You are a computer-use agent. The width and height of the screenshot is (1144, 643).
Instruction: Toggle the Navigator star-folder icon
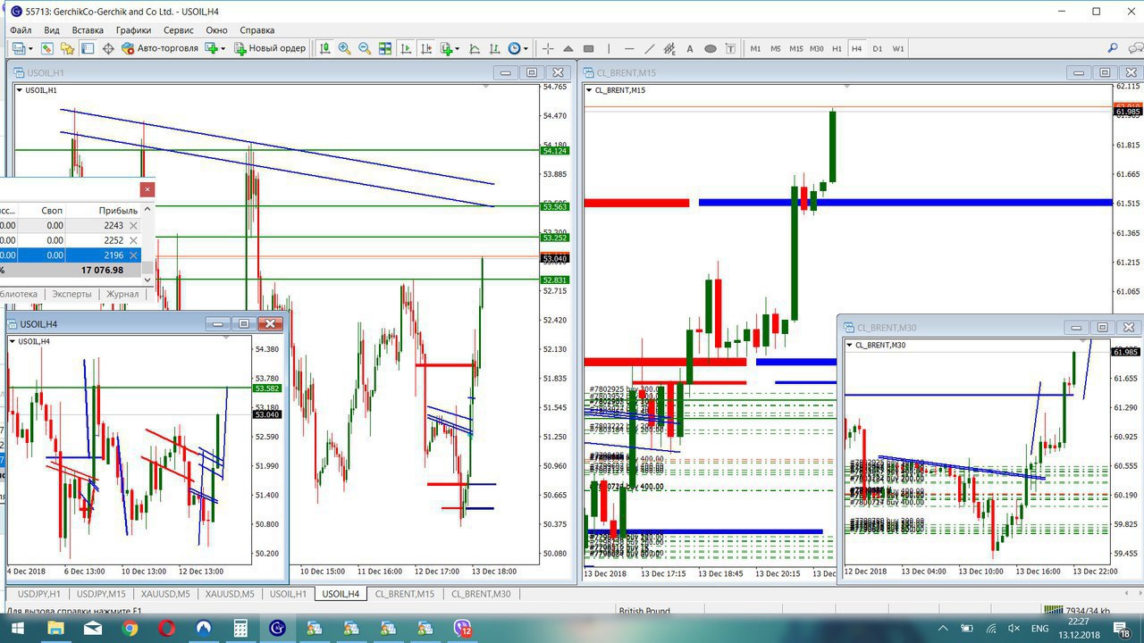click(67, 48)
